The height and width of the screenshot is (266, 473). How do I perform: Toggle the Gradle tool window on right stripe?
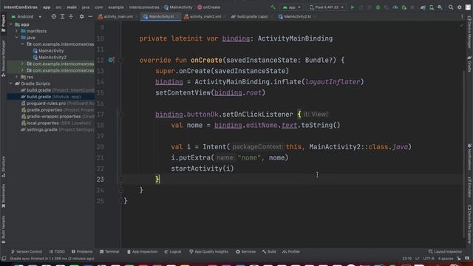click(469, 64)
